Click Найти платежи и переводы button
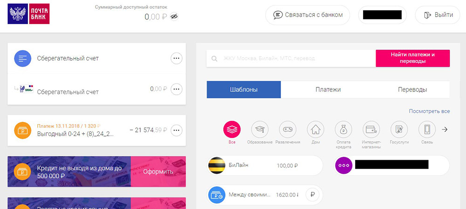466x209 pixels. click(412, 58)
